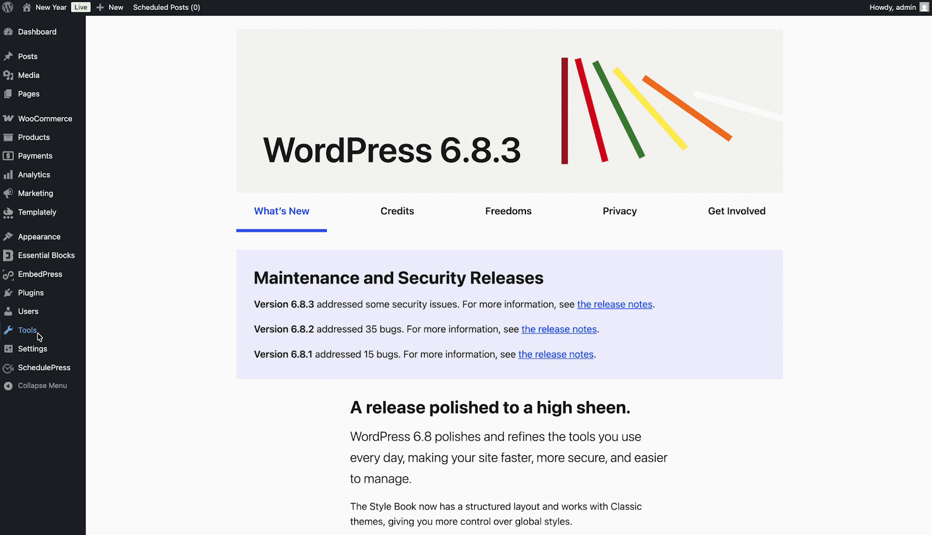
Task: Open Analytics via its chart icon
Action: [x=9, y=174]
